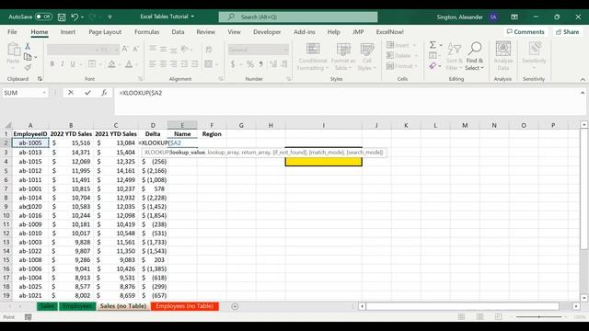Click the fill color bucket icon
This screenshot has width=589, height=331.
pos(111,64)
